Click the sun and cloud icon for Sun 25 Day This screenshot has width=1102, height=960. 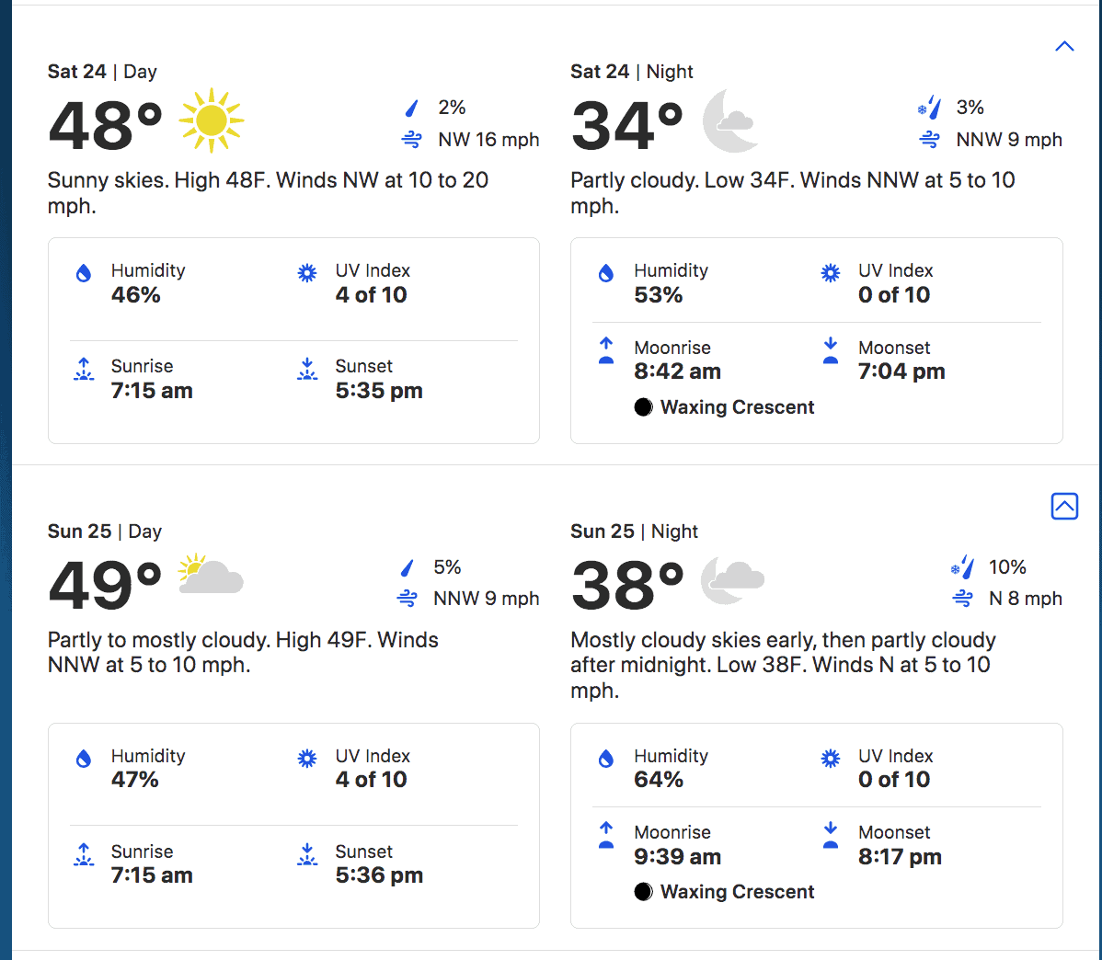point(210,574)
